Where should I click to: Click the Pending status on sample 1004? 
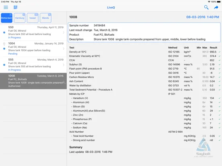(13, 54)
